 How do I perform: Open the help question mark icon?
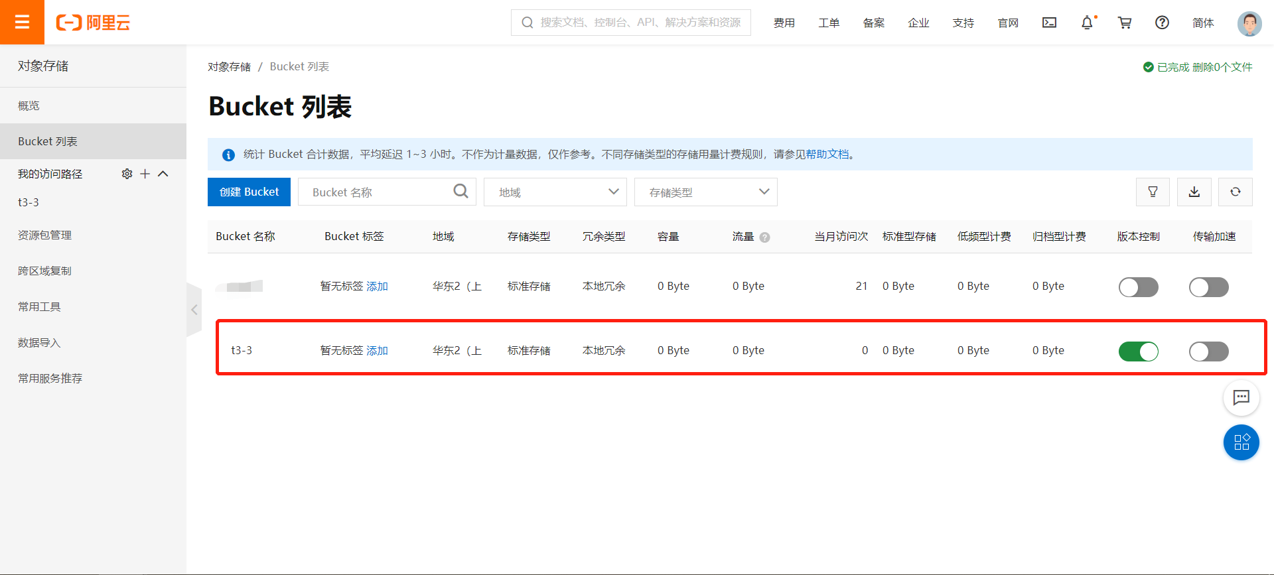pyautogui.click(x=1162, y=23)
